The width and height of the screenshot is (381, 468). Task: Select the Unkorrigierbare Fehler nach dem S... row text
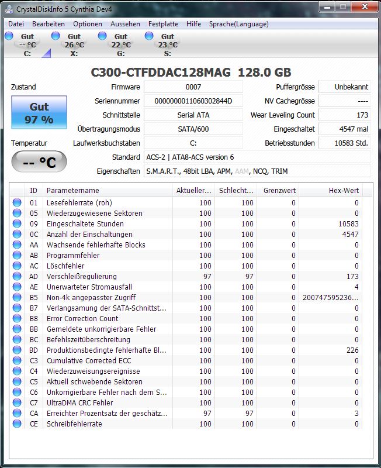click(107, 392)
